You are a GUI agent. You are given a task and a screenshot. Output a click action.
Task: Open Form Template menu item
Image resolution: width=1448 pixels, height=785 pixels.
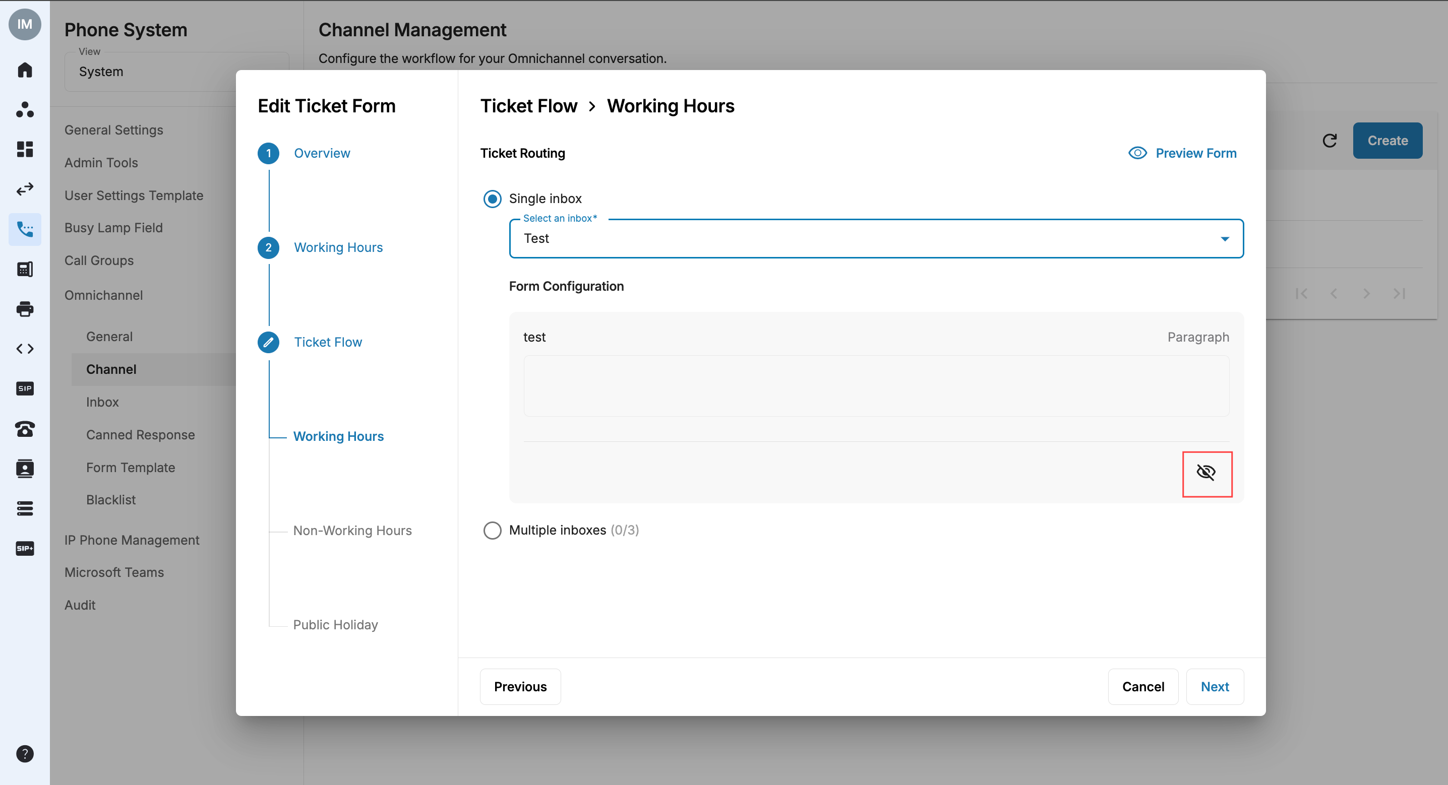(x=131, y=468)
